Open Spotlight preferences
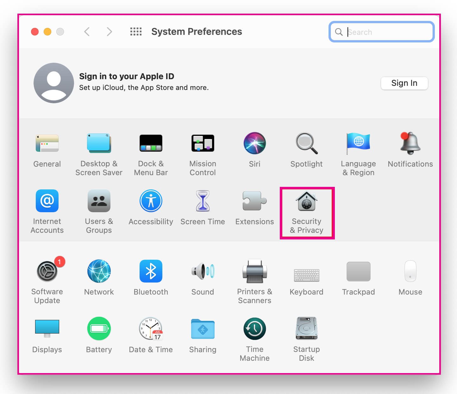Screen dimensions: 457x394 point(306,149)
